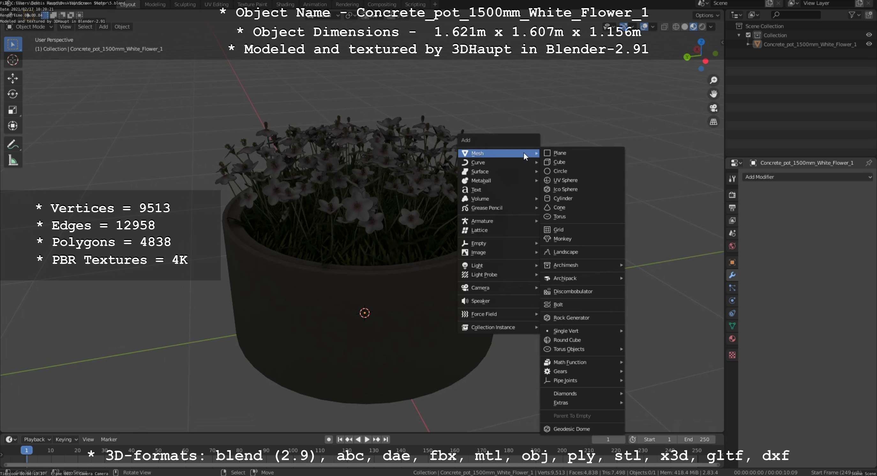The width and height of the screenshot is (877, 476).
Task: Switch to the Modeling workspace tab
Action: [x=155, y=4]
